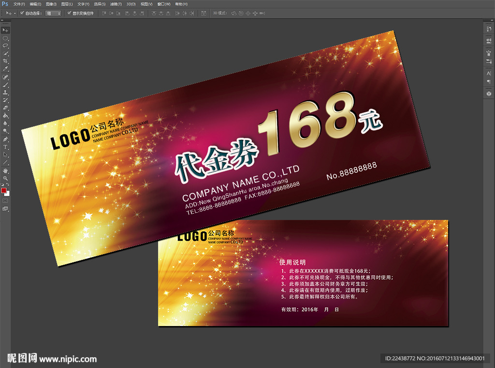Open the 滤镜(T) menu
Screen dimensions: 495x368
(x=116, y=4)
